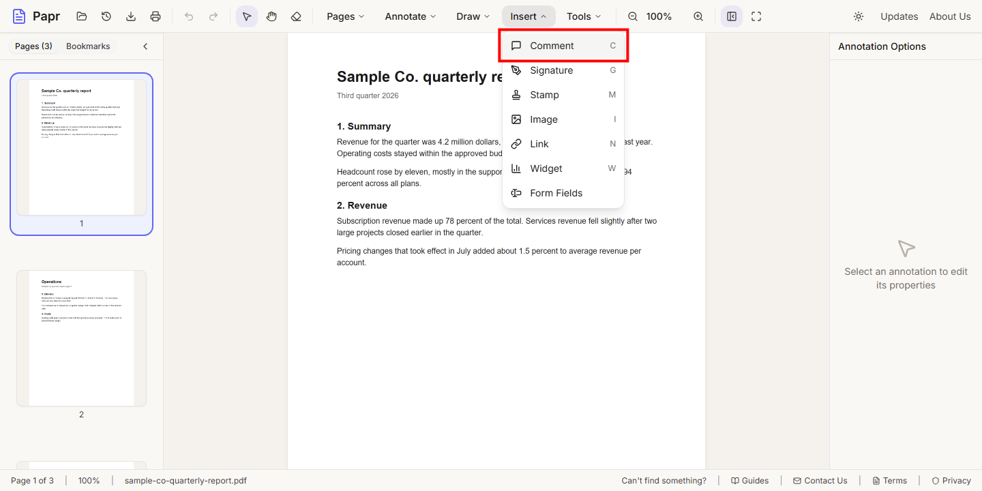The width and height of the screenshot is (982, 491).
Task: Choose Widget from the Insert menu
Action: pos(563,168)
